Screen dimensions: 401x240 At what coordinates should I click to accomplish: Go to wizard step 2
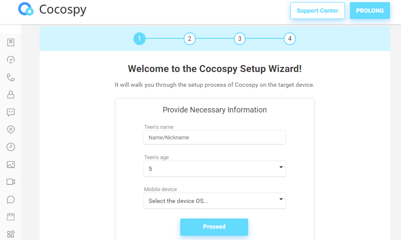pos(190,39)
